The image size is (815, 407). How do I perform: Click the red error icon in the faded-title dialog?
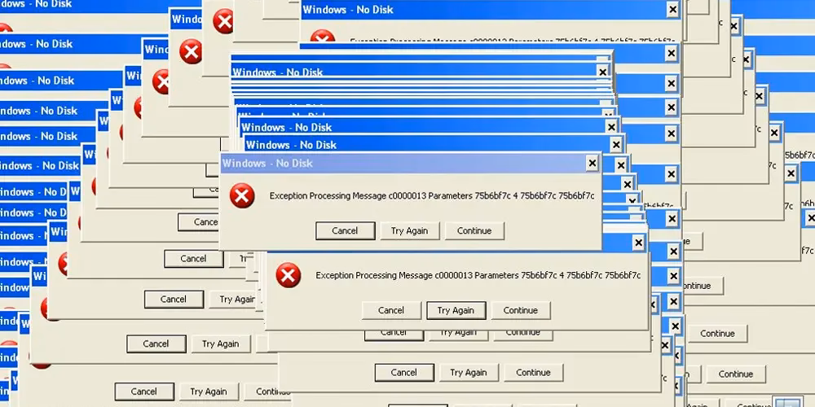242,195
